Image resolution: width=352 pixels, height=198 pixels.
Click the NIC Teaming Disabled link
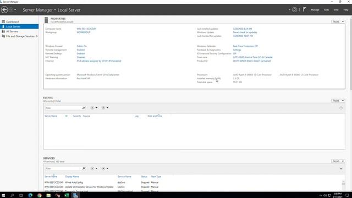(x=81, y=57)
